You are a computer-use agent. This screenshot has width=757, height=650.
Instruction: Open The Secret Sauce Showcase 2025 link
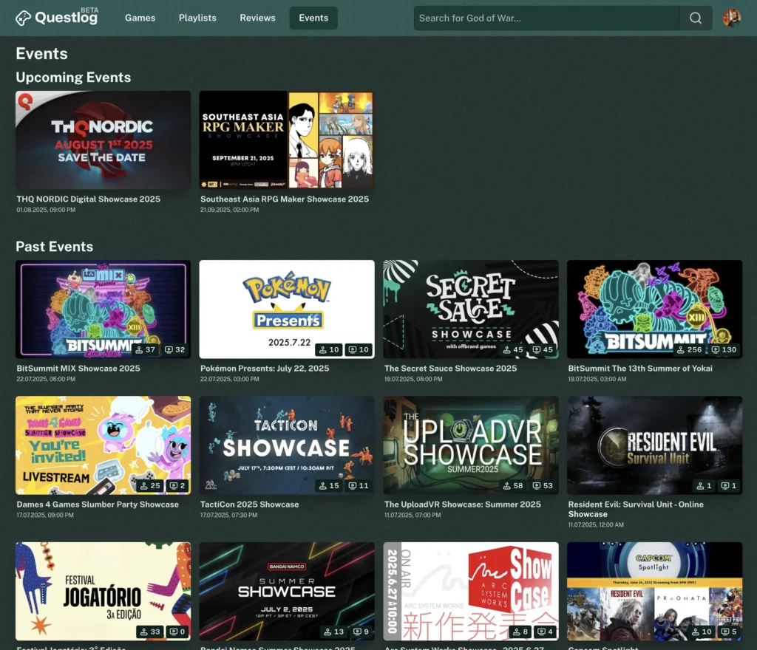[450, 369]
